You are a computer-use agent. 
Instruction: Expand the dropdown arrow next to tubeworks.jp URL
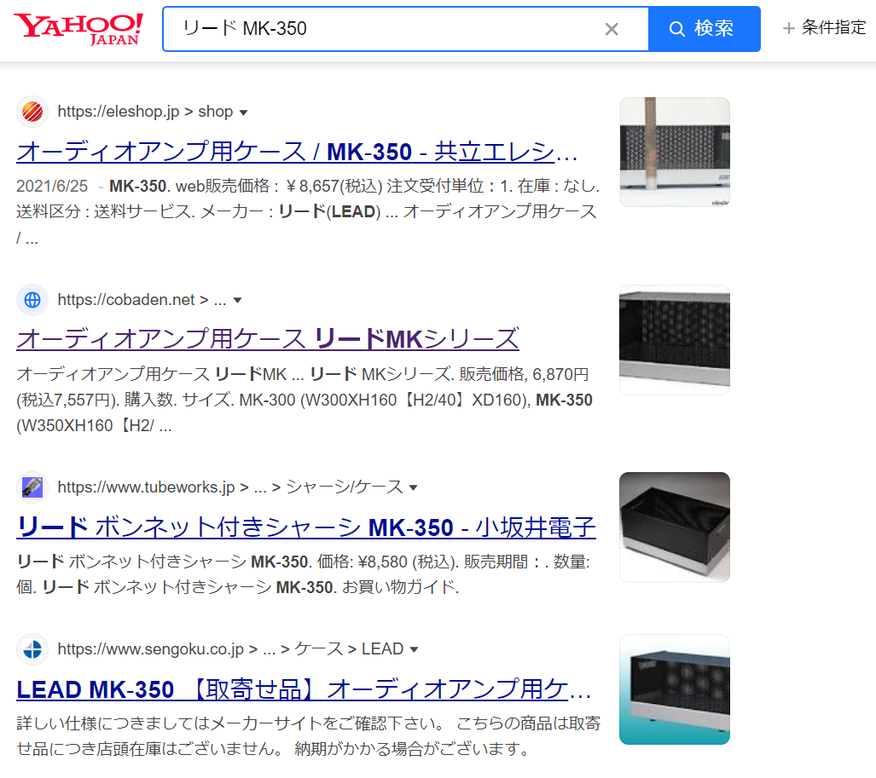[414, 487]
